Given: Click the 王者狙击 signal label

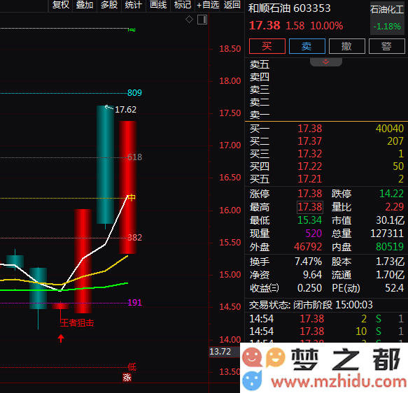Looking at the screenshot, I should [77, 323].
